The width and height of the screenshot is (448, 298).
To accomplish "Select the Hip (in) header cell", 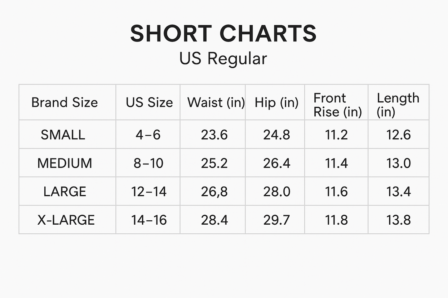I will 276,102.
